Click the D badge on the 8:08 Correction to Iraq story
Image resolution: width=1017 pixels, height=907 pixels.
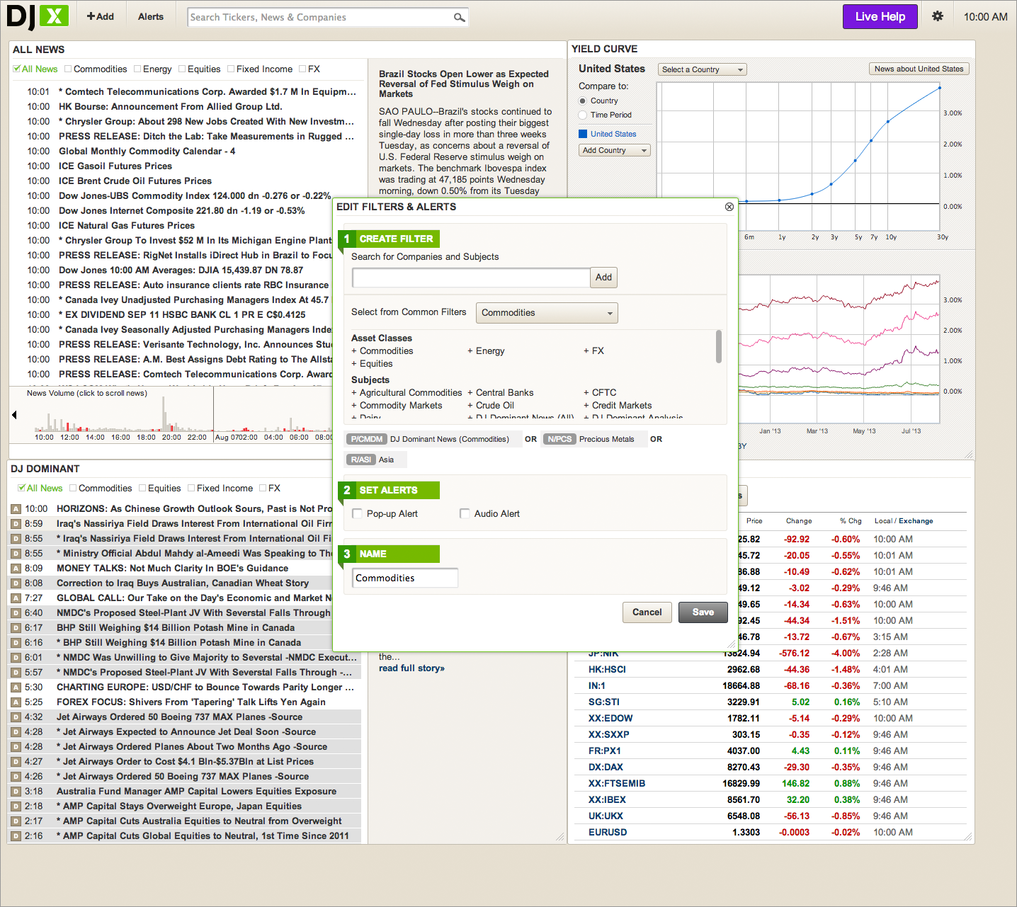point(16,583)
